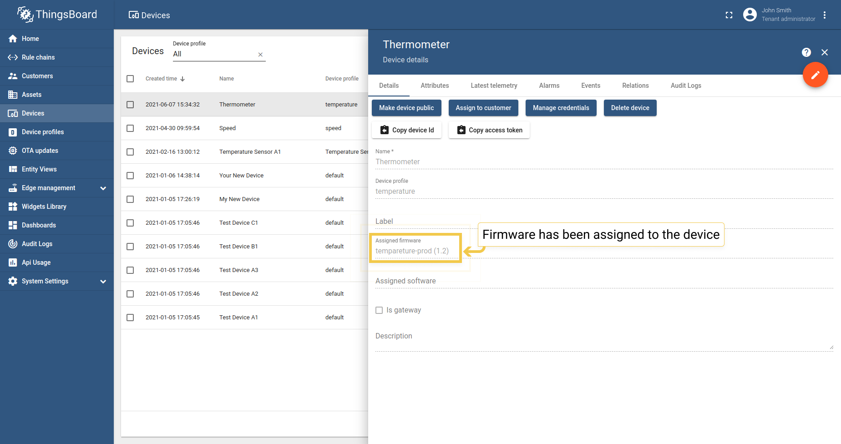Open the help question mark icon
841x444 pixels.
pos(806,52)
